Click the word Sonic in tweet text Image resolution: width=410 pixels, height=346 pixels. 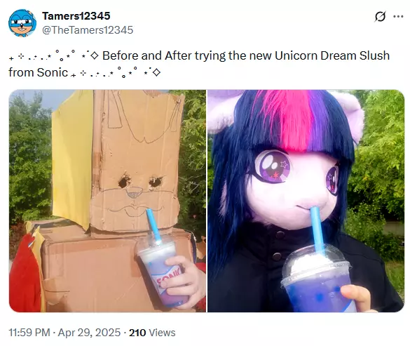53,72
